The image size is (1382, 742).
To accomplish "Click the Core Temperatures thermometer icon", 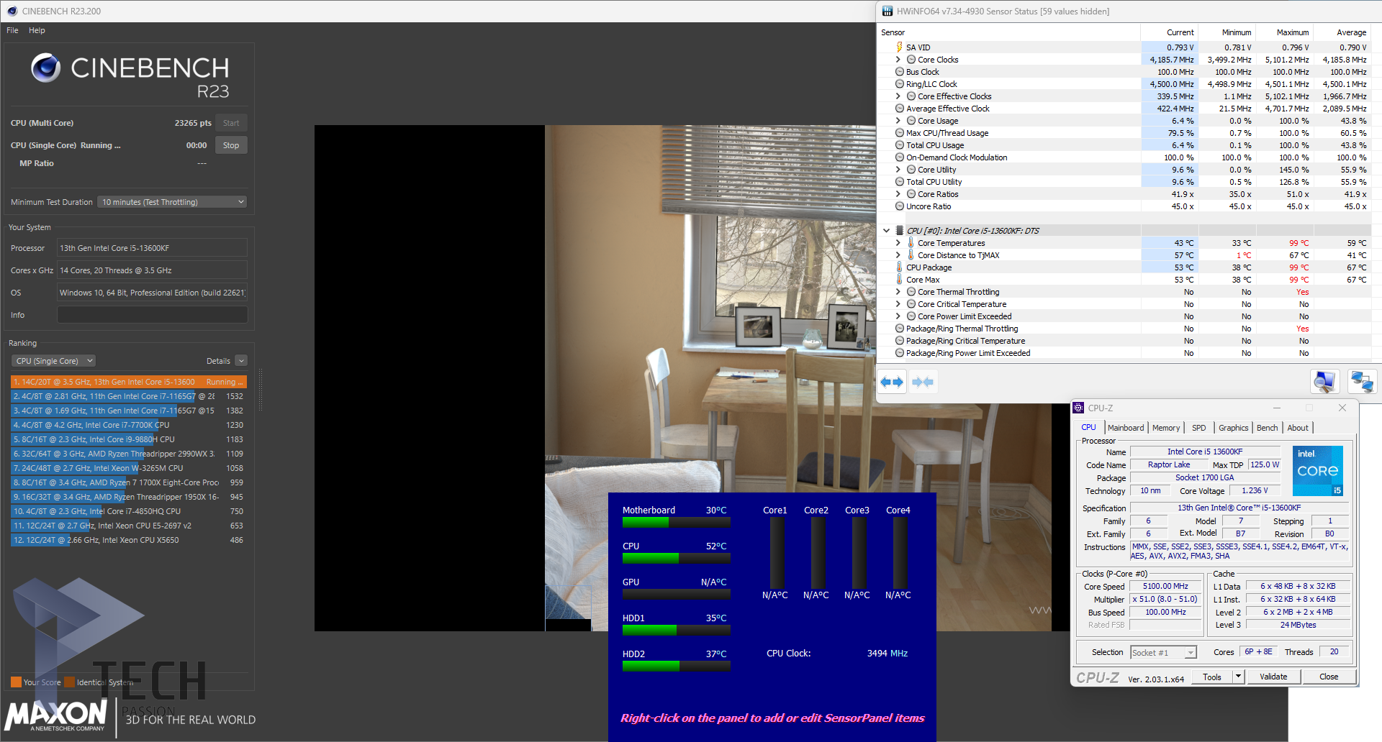I will (911, 243).
